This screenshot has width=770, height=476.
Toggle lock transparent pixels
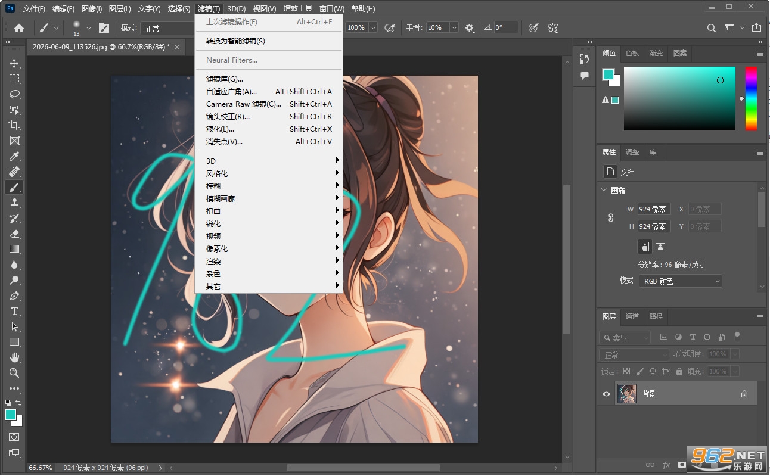[x=626, y=371]
